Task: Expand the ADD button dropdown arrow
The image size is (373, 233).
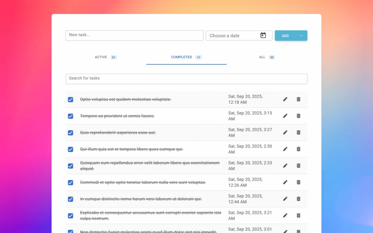Action: (x=301, y=36)
